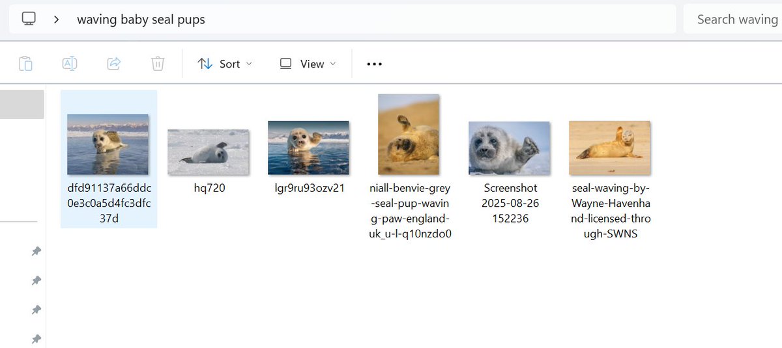Click the Delete trash icon
Screen dimensions: 782x348
158,64
